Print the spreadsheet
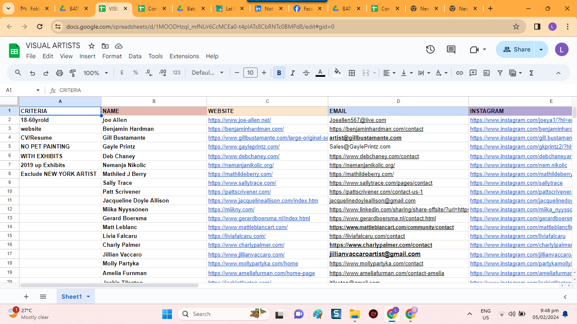This screenshot has width=577, height=324. 60,73
